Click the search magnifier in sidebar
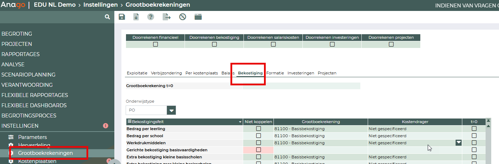This screenshot has height=164, width=499. [107, 17]
